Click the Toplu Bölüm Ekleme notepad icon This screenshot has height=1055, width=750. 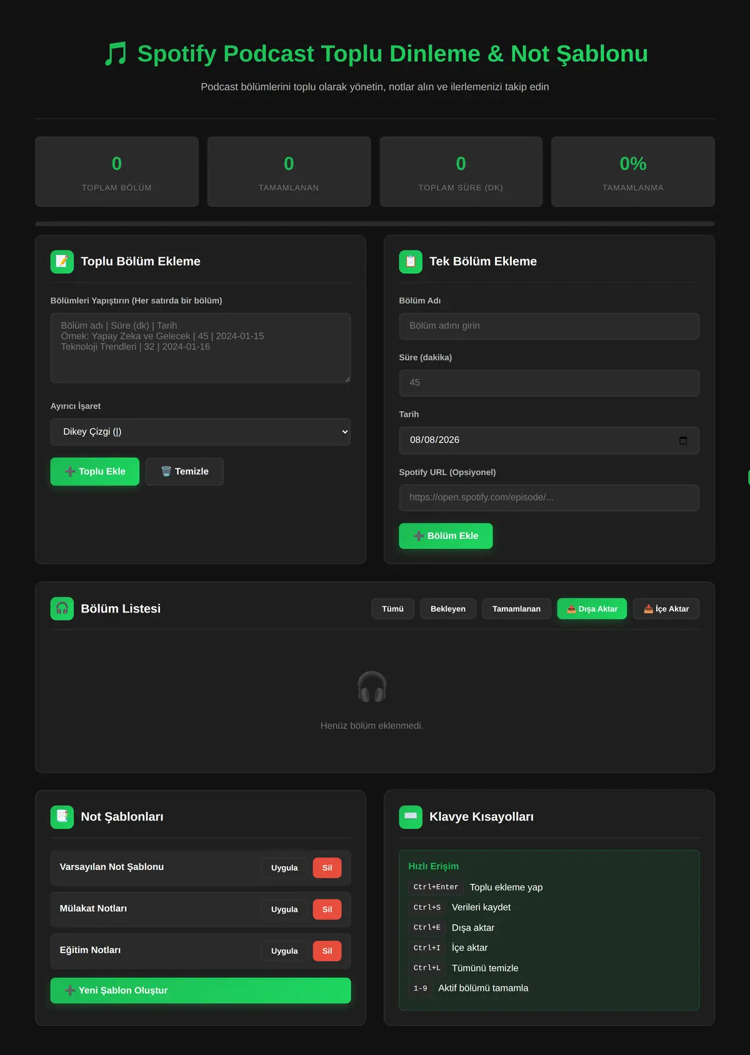click(62, 261)
